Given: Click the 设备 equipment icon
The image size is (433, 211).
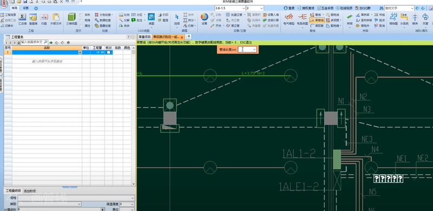Looking at the screenshot, I should pyautogui.click(x=205, y=19).
